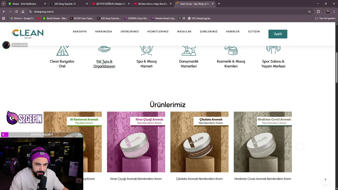Open a new browser tab
This screenshot has width=338, height=190.
point(219,4)
